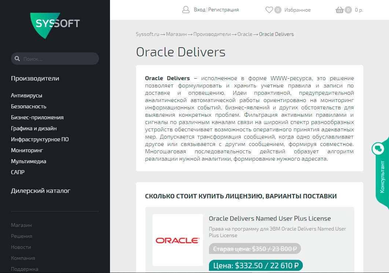Open Производители in the sidebar
The image size is (389, 273).
click(35, 78)
